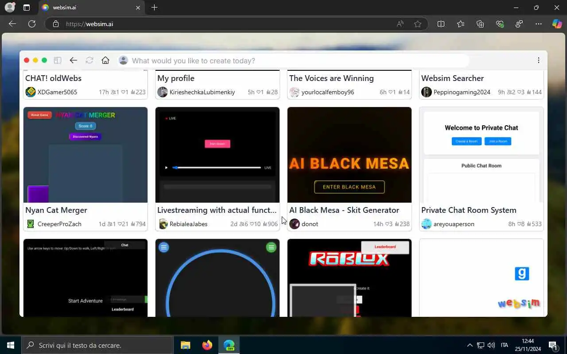567x354 pixels.
Task: Open Read aloud in address bar
Action: point(400,24)
